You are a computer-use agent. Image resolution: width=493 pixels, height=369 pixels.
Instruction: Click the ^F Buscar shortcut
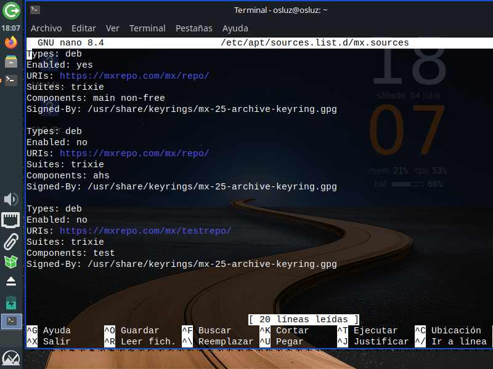[206, 330]
